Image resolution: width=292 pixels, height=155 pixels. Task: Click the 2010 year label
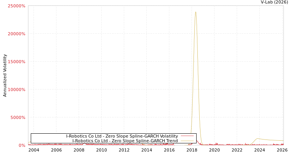click(x=102, y=150)
